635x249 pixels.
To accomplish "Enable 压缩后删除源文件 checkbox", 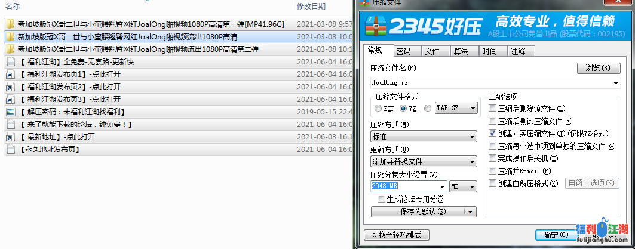I will pos(493,108).
